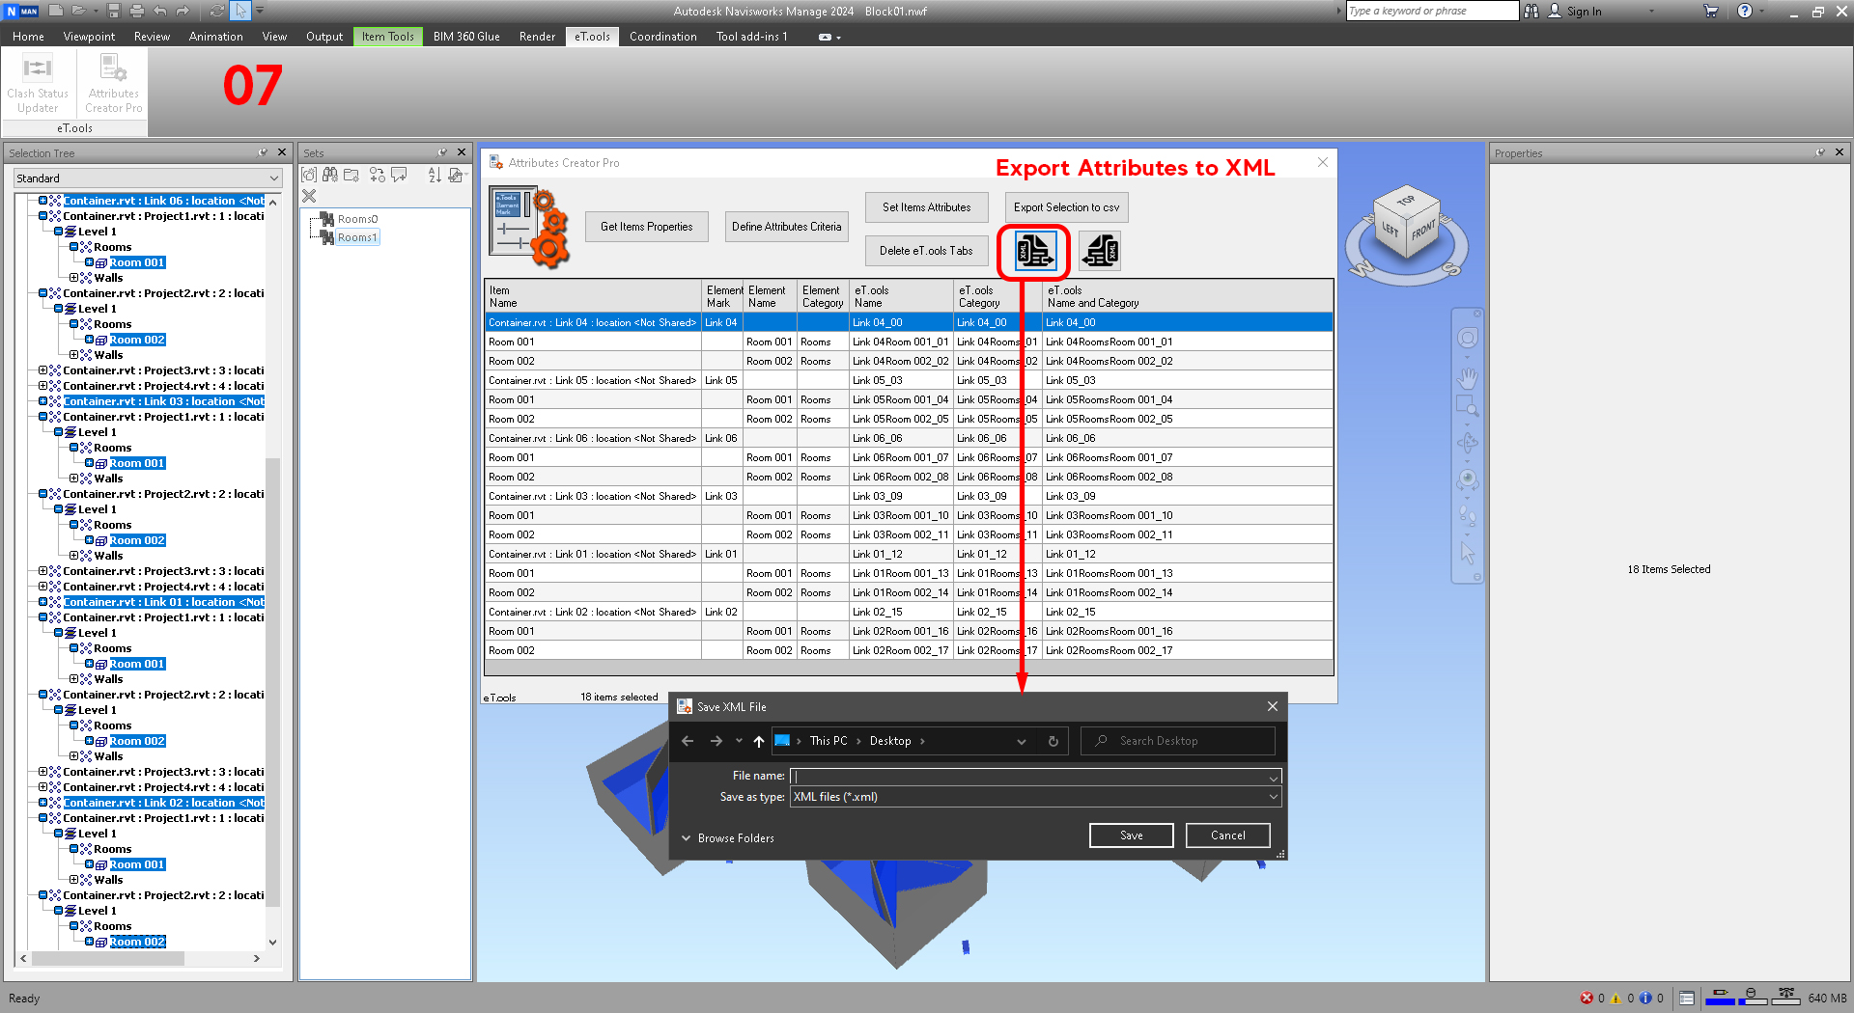Viewport: 1854px width, 1013px height.
Task: Open the Item Tools ribbon tab
Action: click(387, 37)
